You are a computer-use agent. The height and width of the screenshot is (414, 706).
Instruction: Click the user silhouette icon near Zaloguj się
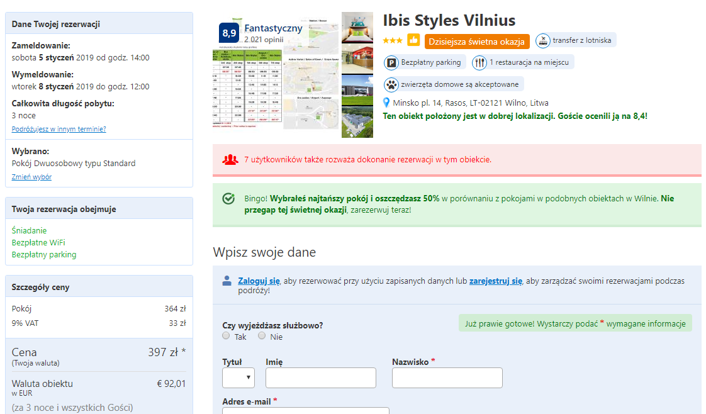[x=227, y=281]
